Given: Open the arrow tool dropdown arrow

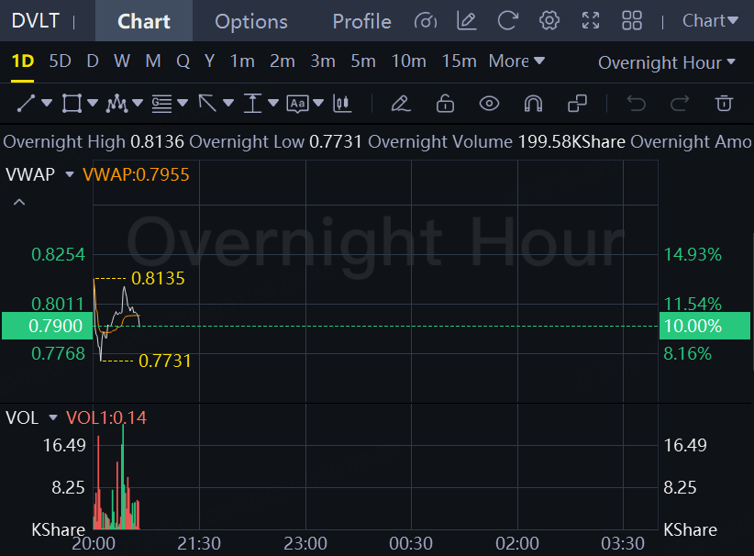Looking at the screenshot, I should coord(228,103).
